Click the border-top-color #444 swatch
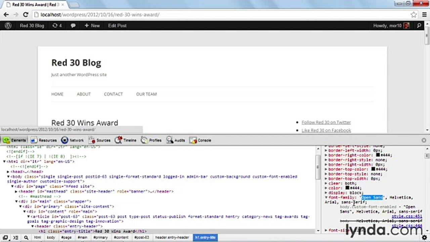The height and width of the screenshot is (242, 430). 373,169
